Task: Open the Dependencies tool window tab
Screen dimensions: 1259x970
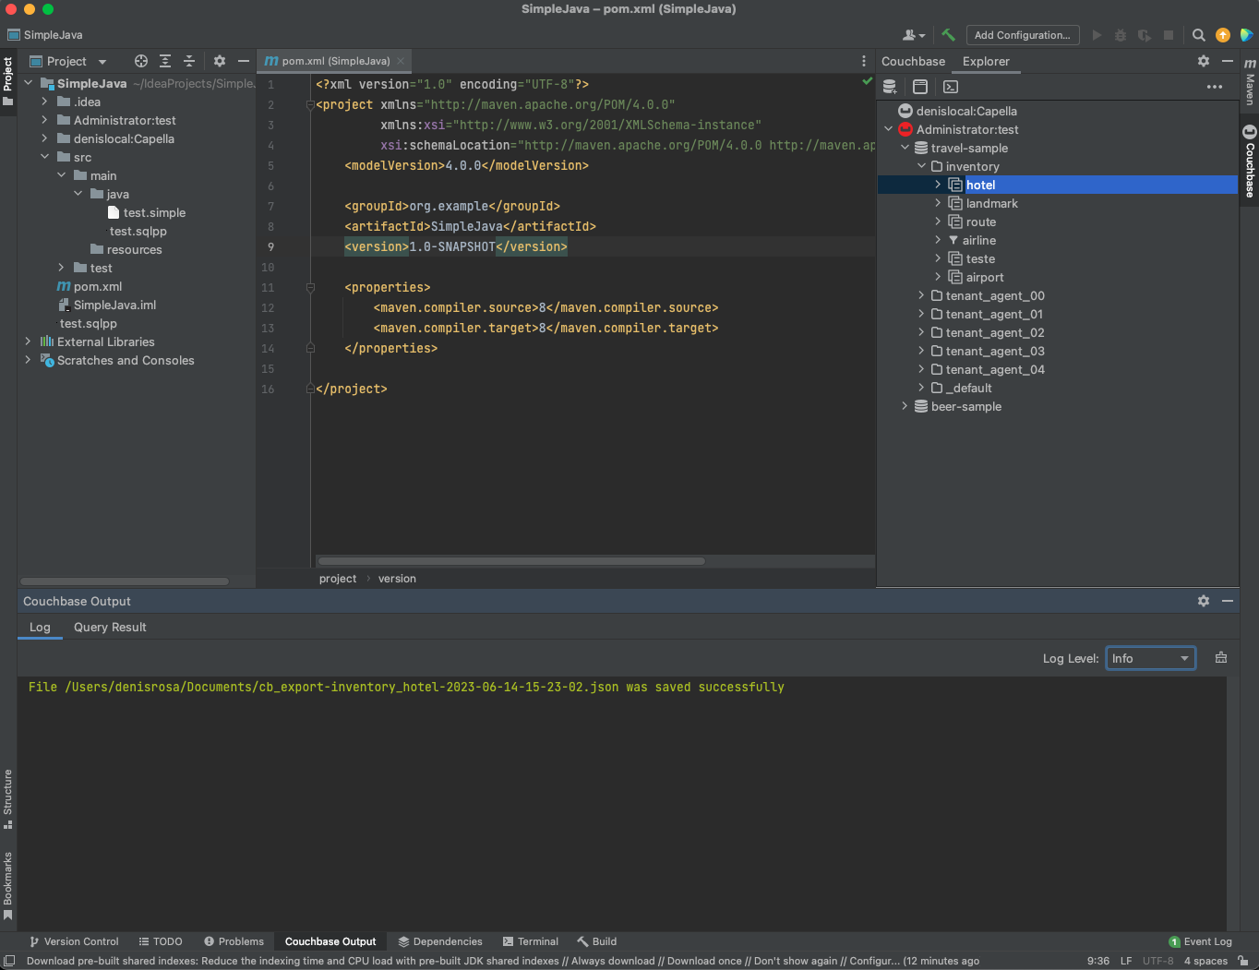Action: pyautogui.click(x=440, y=941)
